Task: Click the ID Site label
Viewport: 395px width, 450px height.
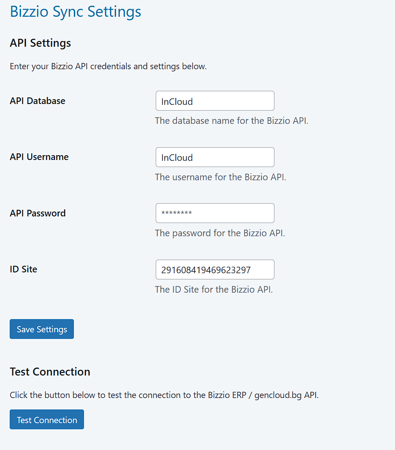Action: tap(23, 269)
